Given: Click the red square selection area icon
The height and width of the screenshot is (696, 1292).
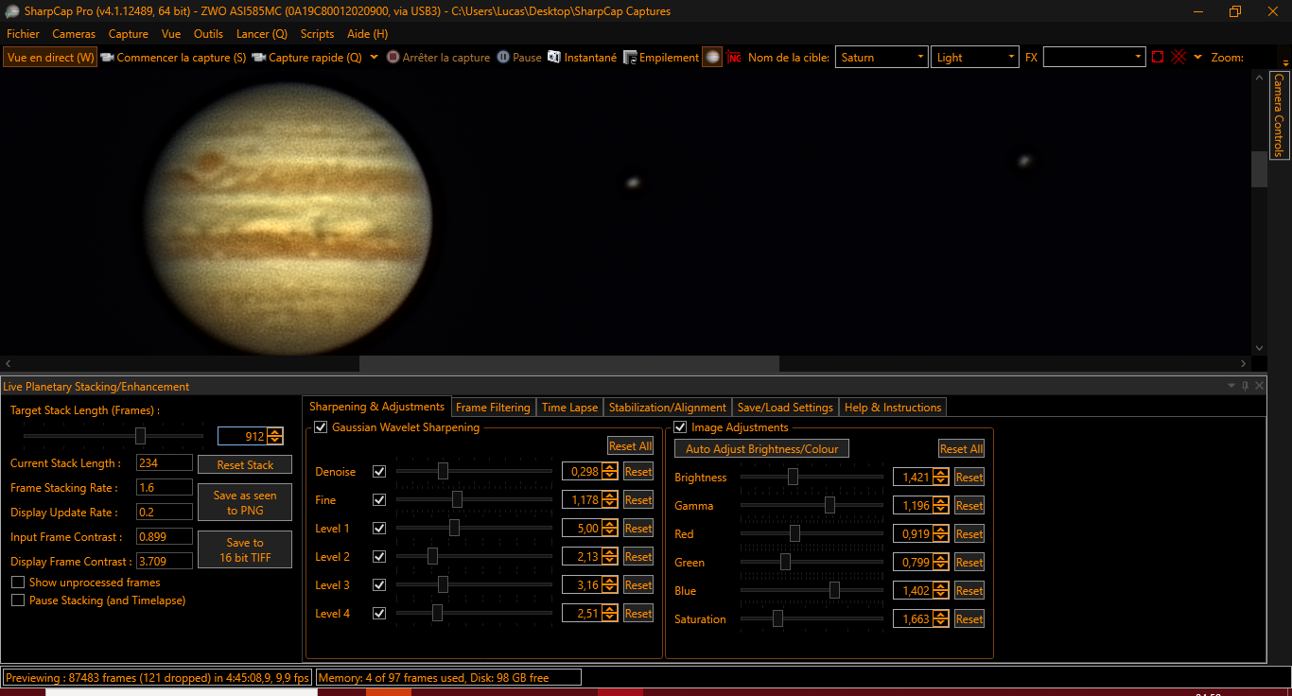Looking at the screenshot, I should (x=1158, y=58).
